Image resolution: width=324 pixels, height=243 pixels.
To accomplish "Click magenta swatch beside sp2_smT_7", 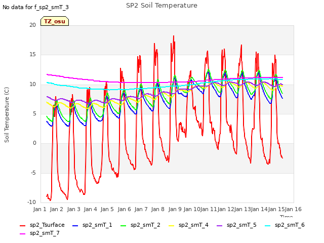I will [22, 234].
